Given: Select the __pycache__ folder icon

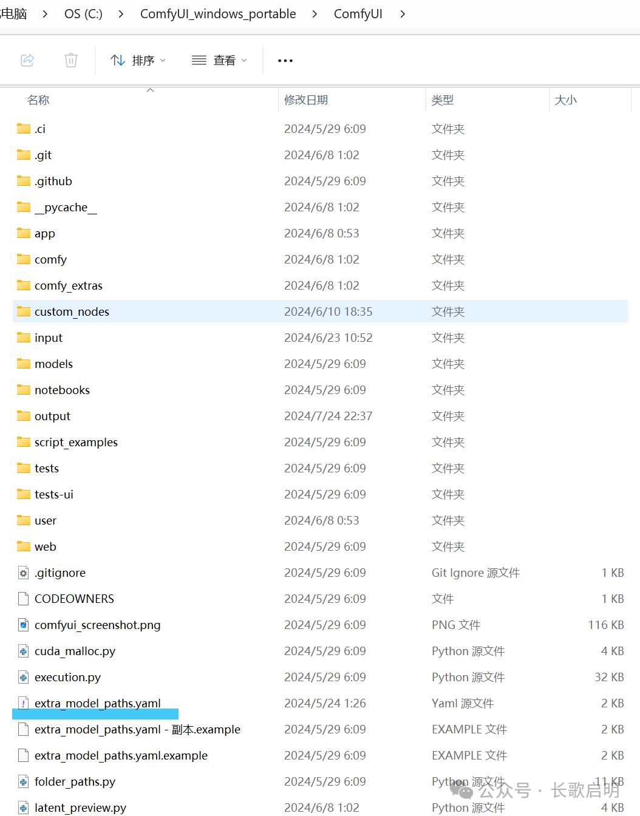Looking at the screenshot, I should coord(24,207).
